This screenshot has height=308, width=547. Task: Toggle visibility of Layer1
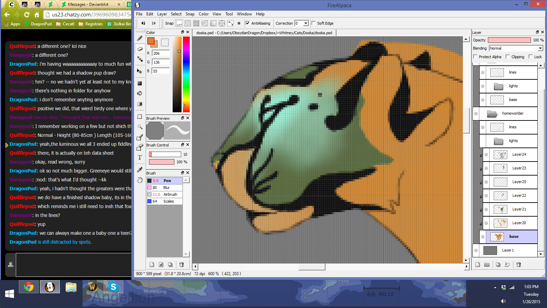point(476,251)
